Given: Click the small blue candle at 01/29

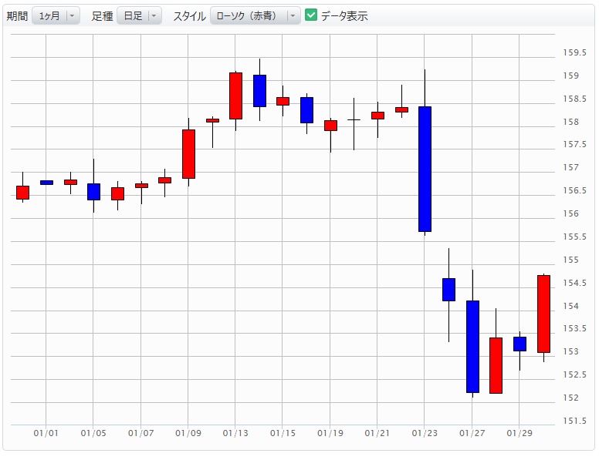Looking at the screenshot, I should (519, 344).
